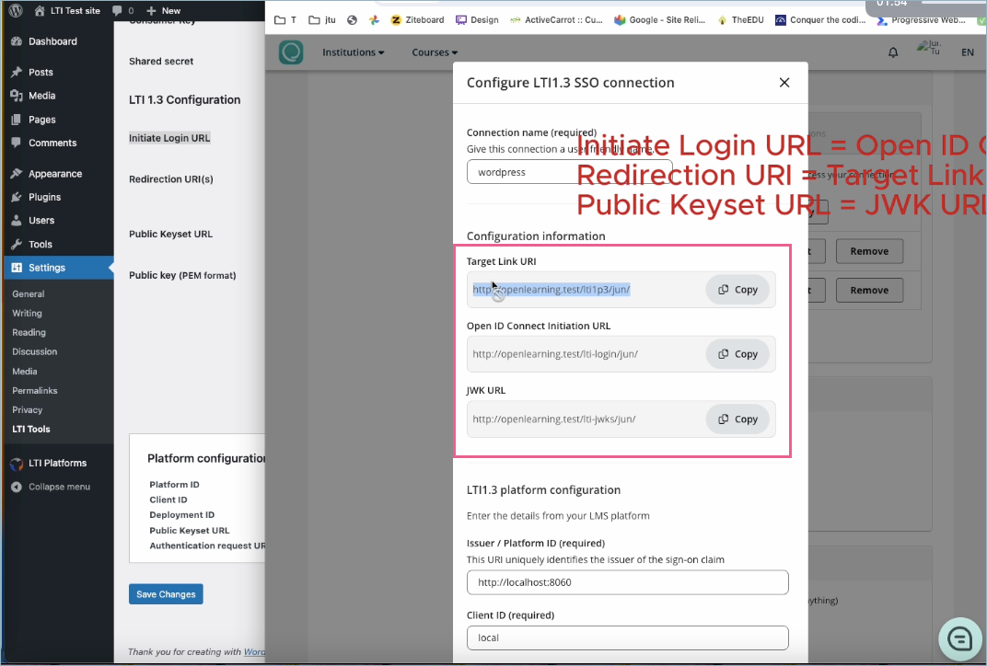Open Ziteboard bookmark
The width and height of the screenshot is (987, 666).
417,20
